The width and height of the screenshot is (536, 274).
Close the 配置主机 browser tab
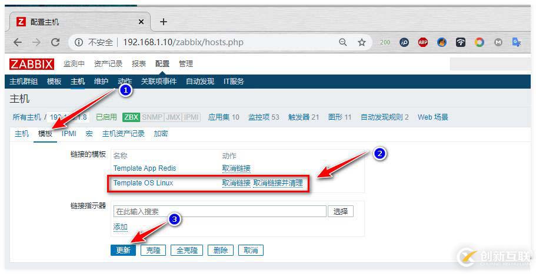[141, 22]
